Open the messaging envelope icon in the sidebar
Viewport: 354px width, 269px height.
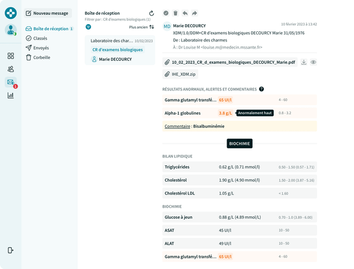pos(11,82)
